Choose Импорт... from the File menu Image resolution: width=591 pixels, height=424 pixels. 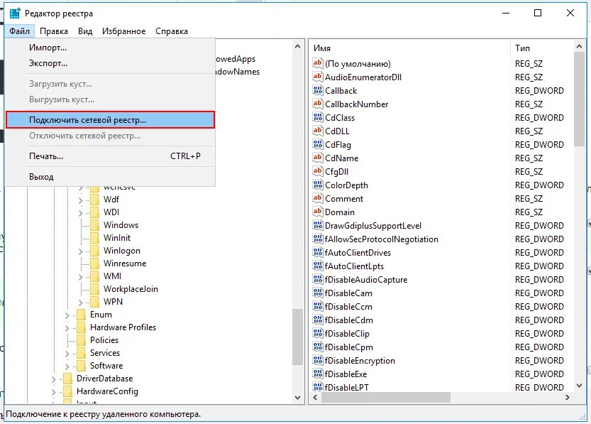pyautogui.click(x=110, y=48)
